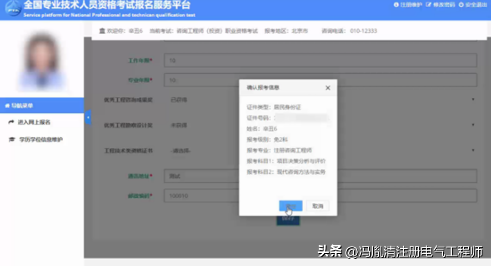Click the arrow icon beside 进入网上报名
The height and width of the screenshot is (266, 491).
[11, 122]
